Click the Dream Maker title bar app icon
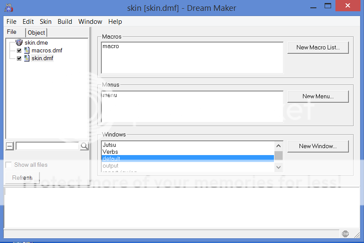Image resolution: width=364 pixels, height=243 pixels. click(x=9, y=7)
